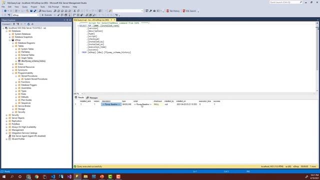Select the Functions folder

25,82
